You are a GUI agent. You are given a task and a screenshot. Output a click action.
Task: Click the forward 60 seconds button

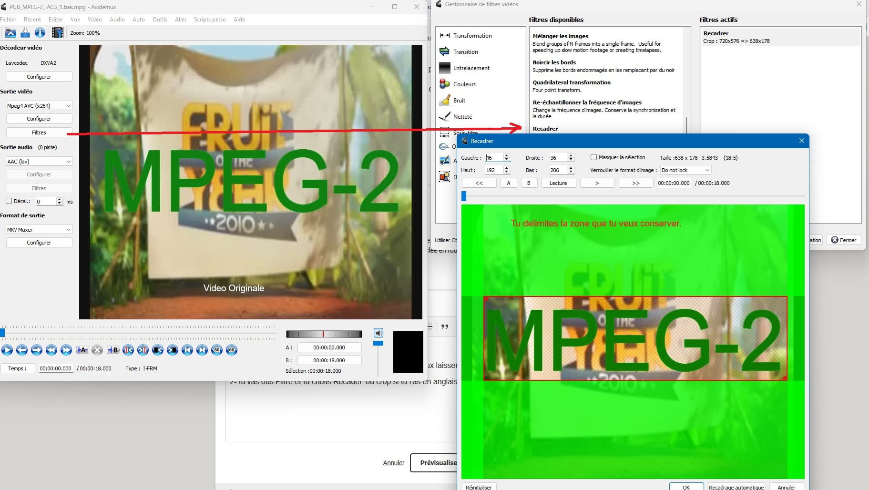(232, 350)
